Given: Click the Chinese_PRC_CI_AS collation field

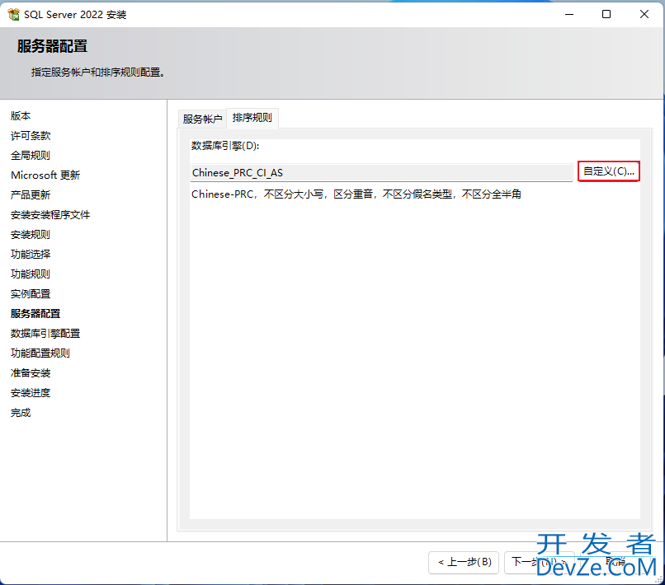Looking at the screenshot, I should [x=381, y=172].
